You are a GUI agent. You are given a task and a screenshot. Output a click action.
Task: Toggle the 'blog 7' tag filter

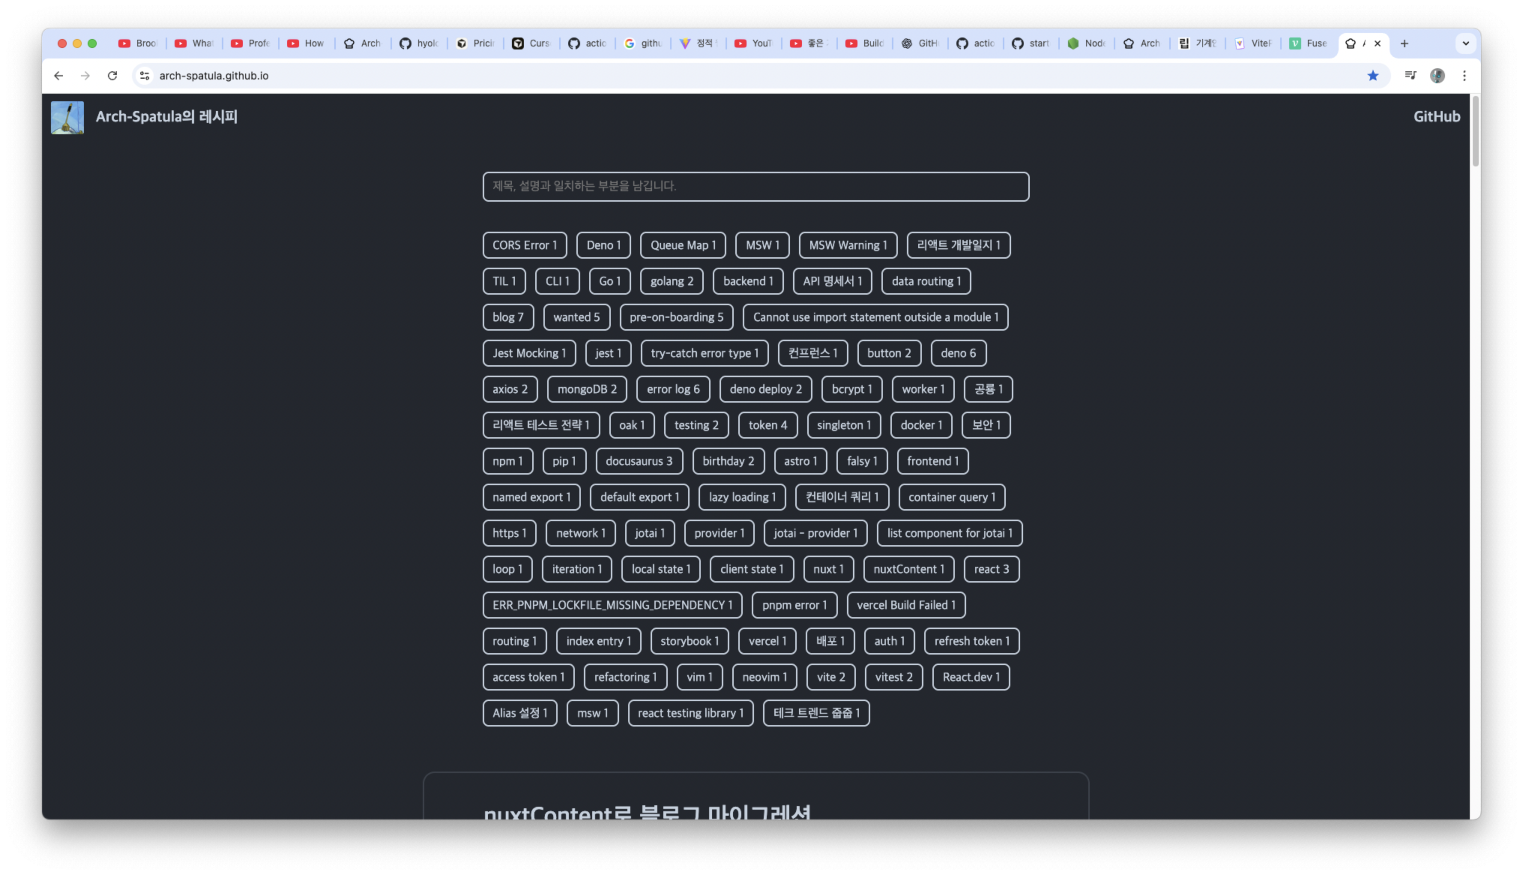click(507, 317)
